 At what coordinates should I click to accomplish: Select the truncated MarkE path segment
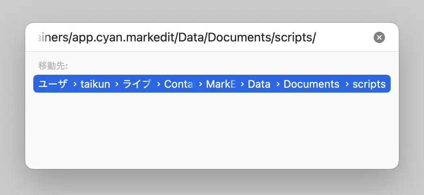coord(221,84)
